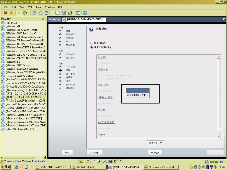Select [Windows-SBS-2003-Premium] in Favorites
Screen dimensions: 227x170
(x=22, y=69)
